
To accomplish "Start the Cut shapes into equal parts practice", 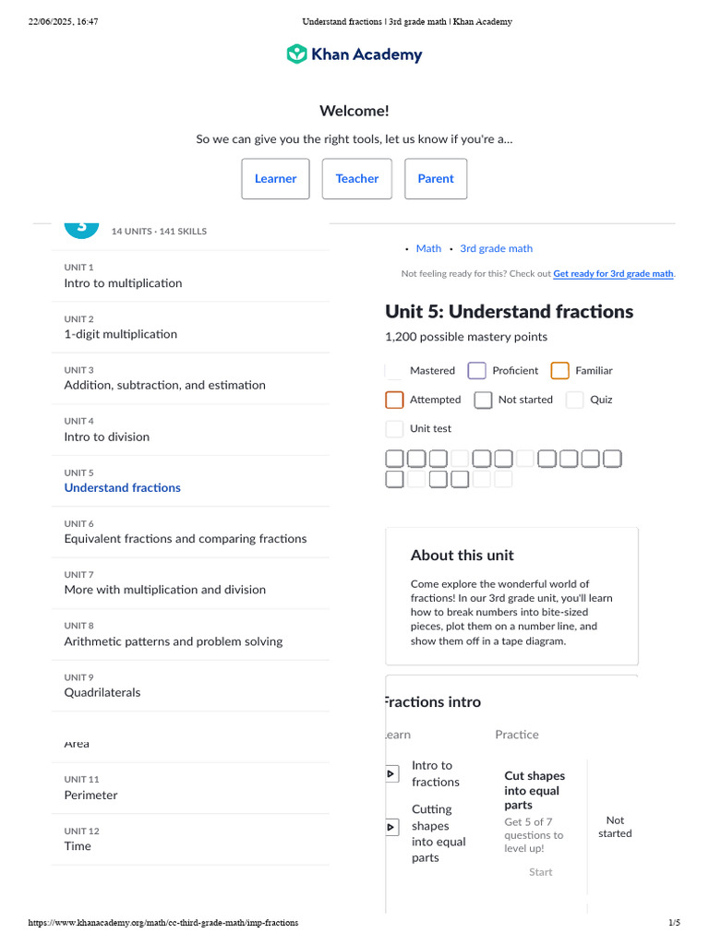I will click(x=541, y=872).
